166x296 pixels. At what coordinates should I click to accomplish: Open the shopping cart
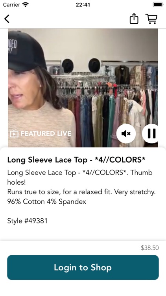151,19
